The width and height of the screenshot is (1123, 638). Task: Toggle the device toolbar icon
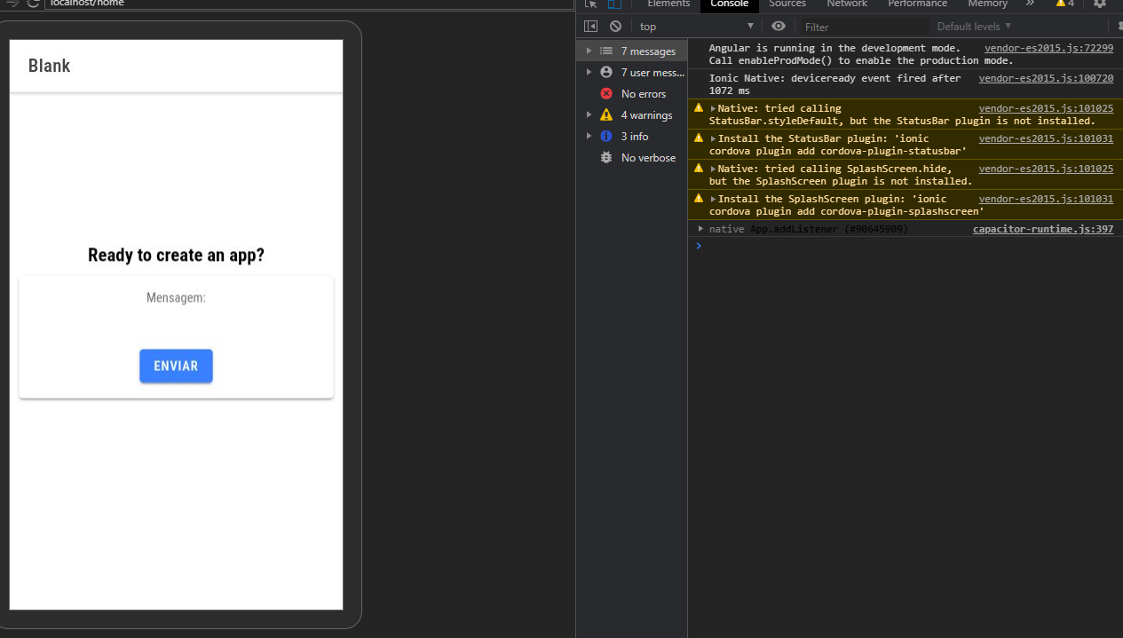pos(614,4)
